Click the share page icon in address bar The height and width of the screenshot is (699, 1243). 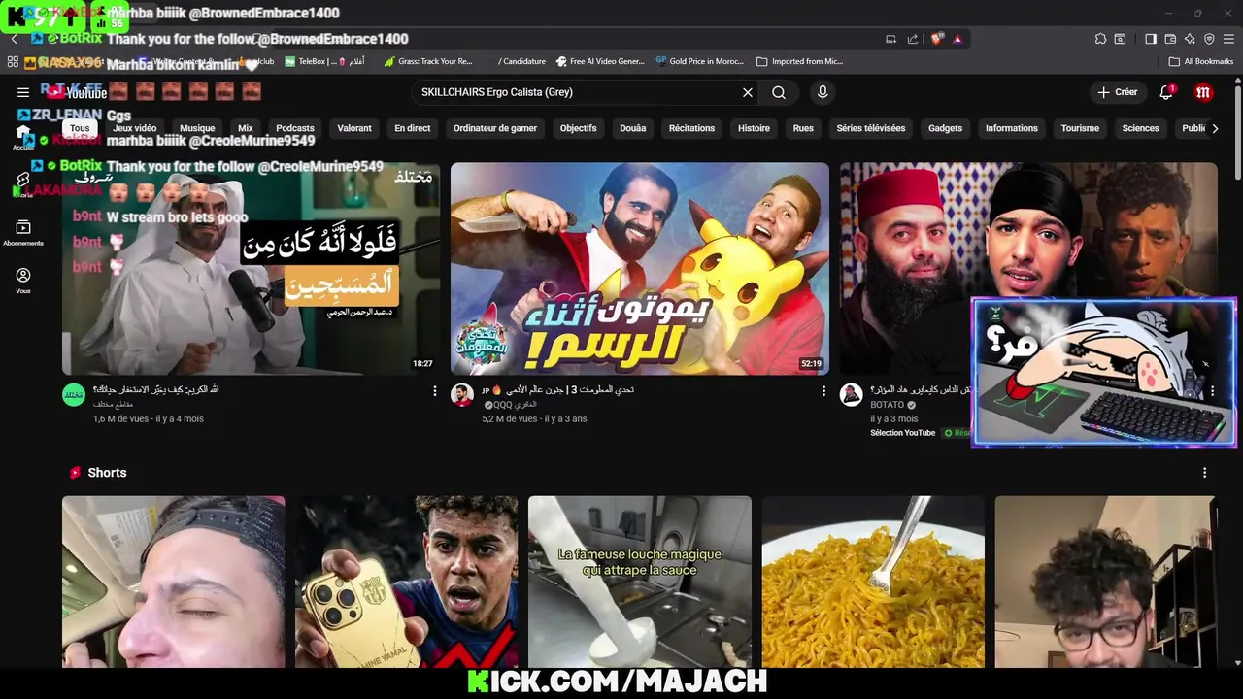(913, 39)
